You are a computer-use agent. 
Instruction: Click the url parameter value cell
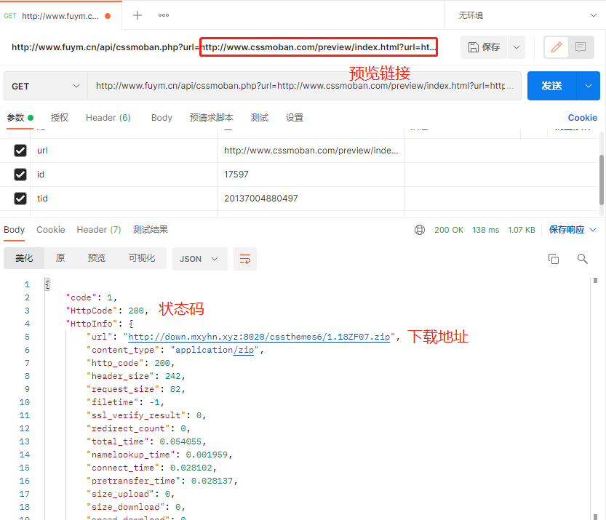coord(311,151)
